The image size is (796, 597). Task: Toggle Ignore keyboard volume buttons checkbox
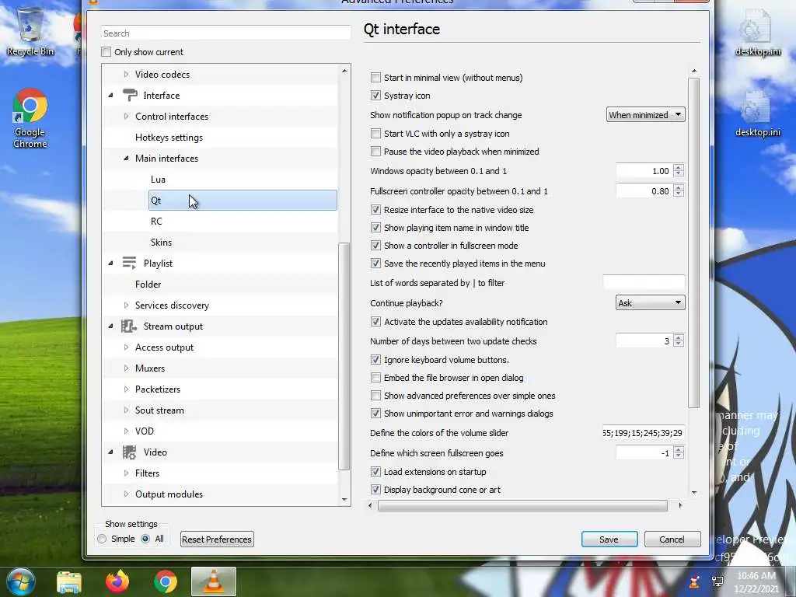375,360
